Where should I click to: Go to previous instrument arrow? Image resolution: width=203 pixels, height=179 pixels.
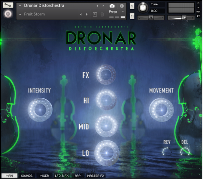tap(97, 6)
